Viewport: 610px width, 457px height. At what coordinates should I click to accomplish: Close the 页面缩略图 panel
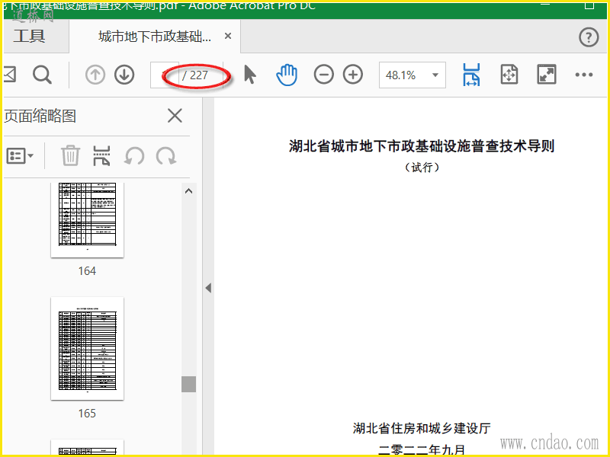[175, 116]
